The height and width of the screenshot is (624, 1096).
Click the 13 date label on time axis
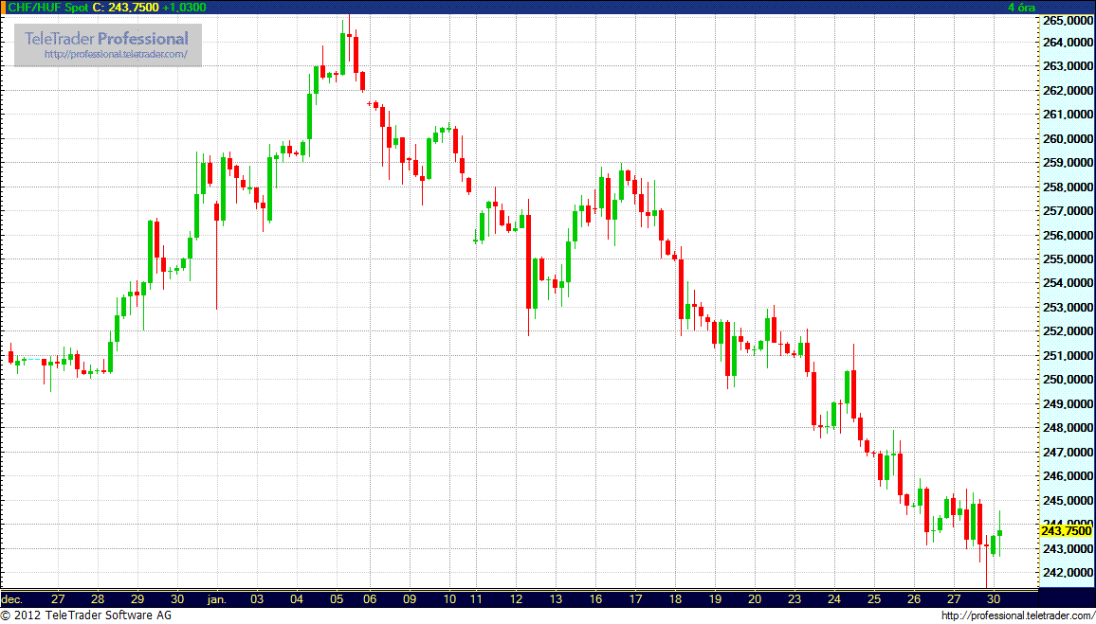[x=557, y=598]
